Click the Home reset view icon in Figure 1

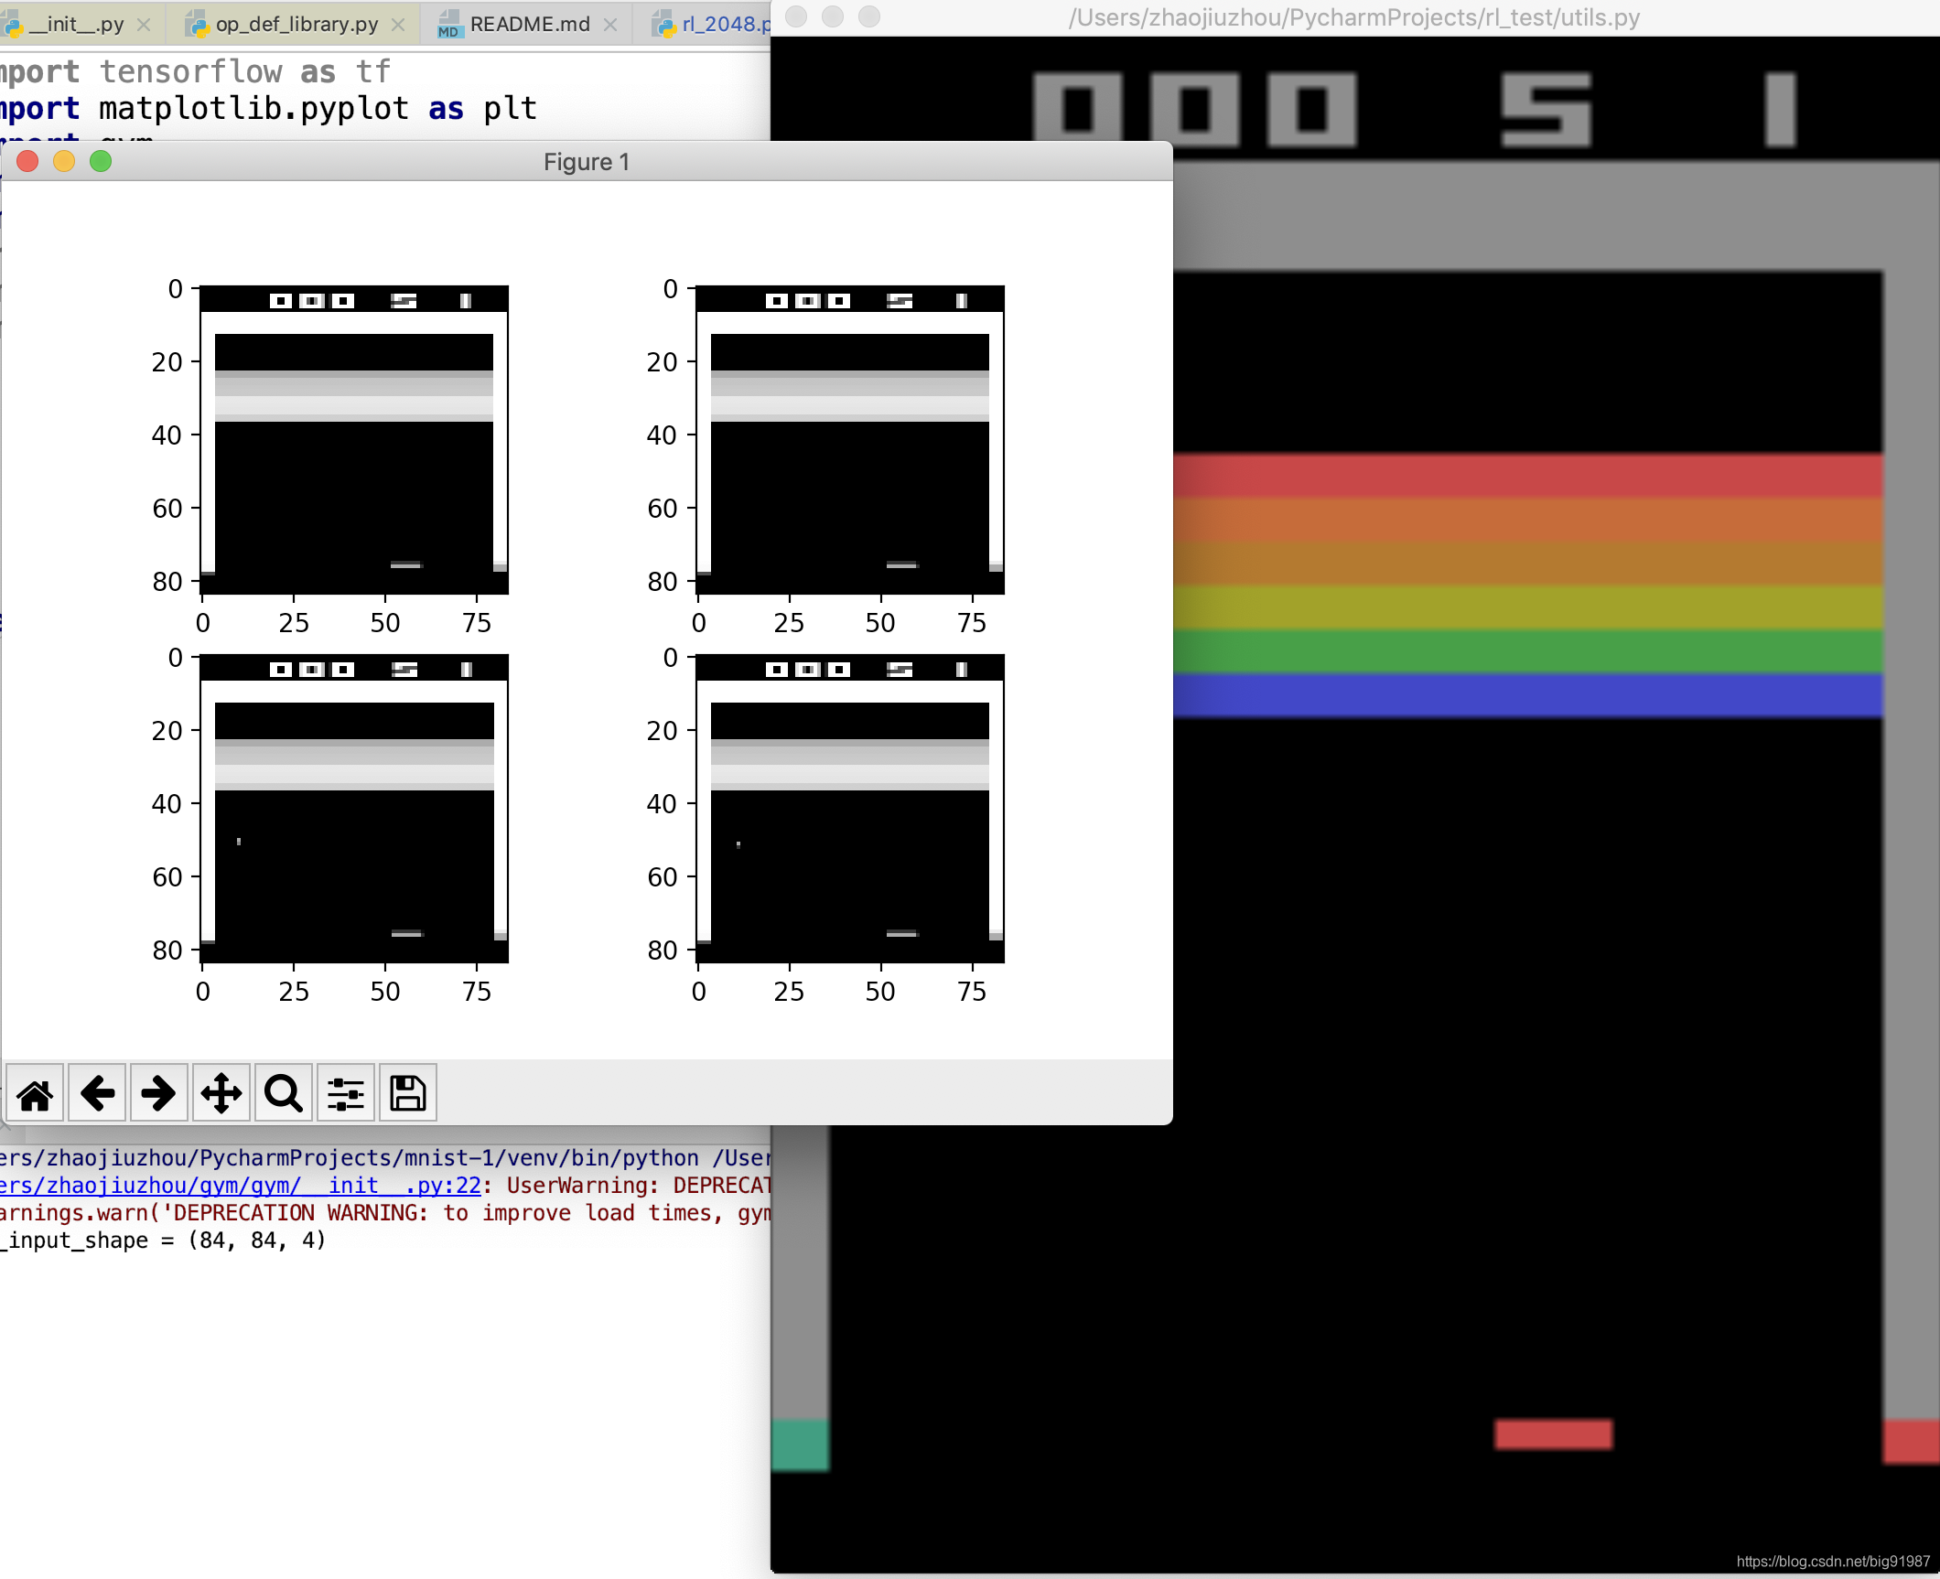[x=36, y=1093]
